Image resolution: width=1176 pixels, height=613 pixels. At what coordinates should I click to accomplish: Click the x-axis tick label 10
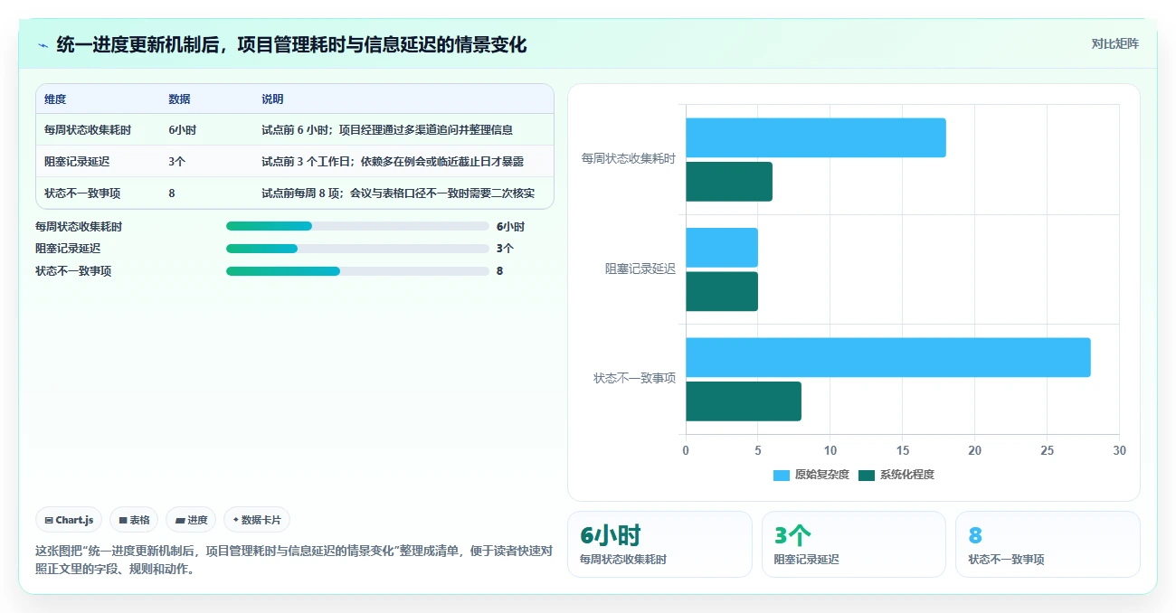[x=830, y=450]
